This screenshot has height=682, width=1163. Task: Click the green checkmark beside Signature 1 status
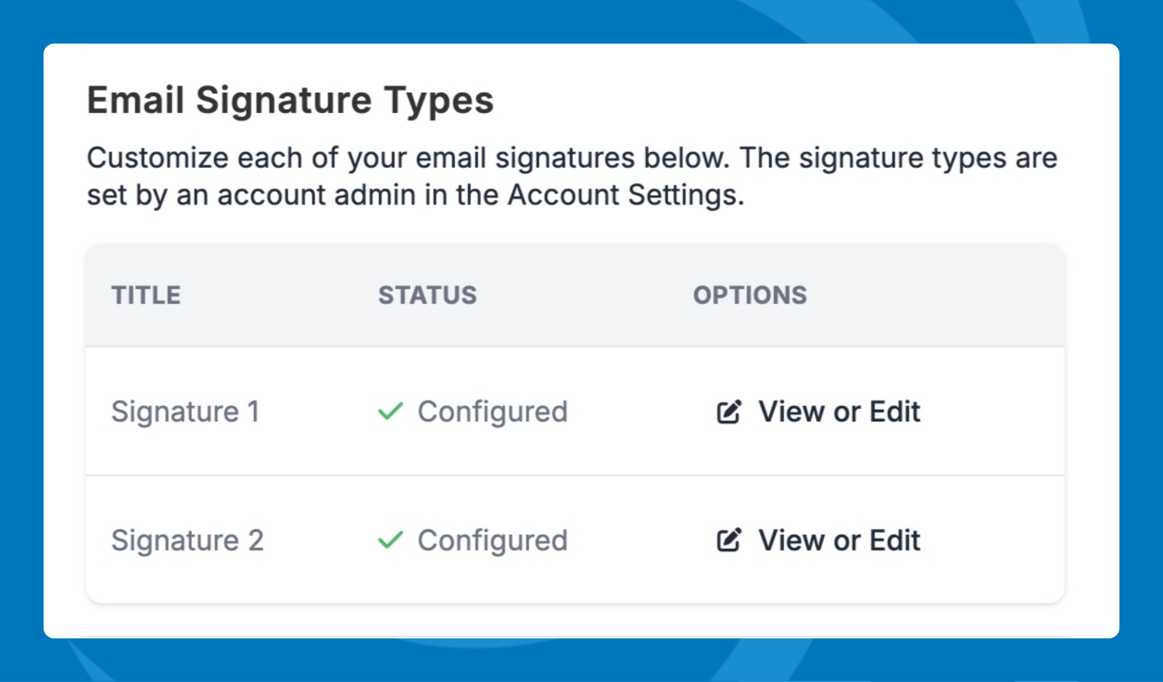coord(390,411)
